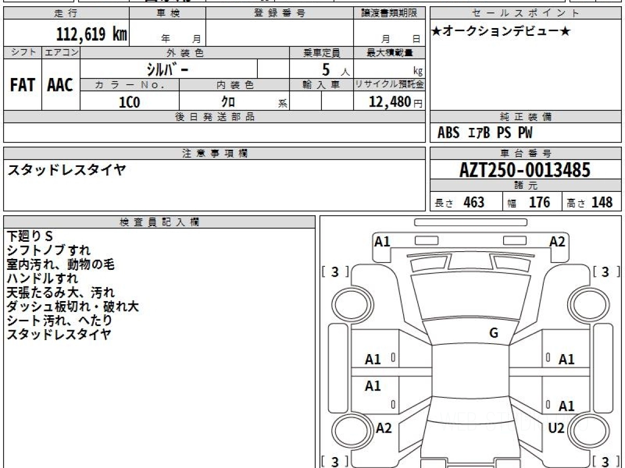The image size is (625, 468).
Task: Select the 登録番号 header
Action: click(280, 14)
